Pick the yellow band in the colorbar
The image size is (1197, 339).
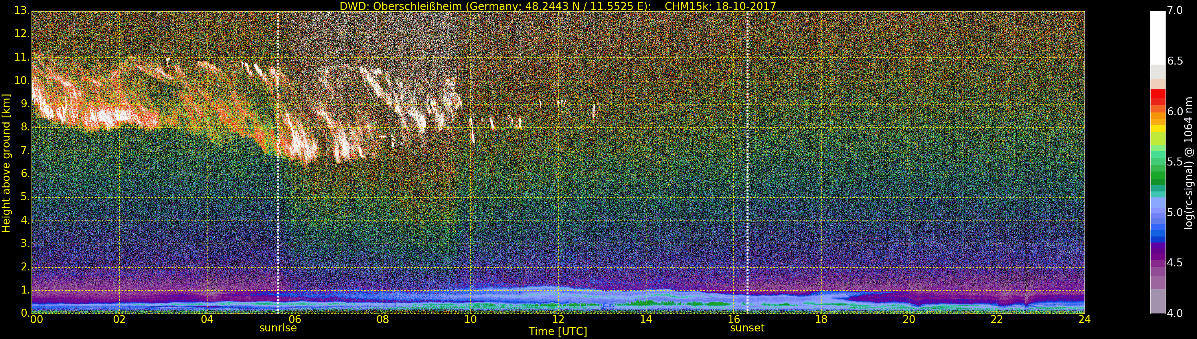pos(1157,129)
